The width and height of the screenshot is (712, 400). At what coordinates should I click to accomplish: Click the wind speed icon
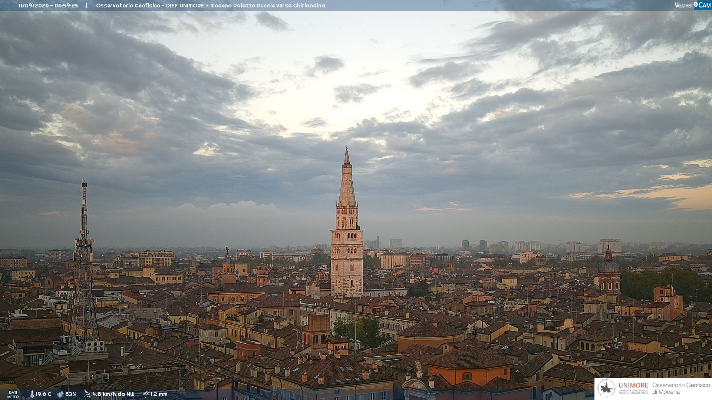click(87, 394)
